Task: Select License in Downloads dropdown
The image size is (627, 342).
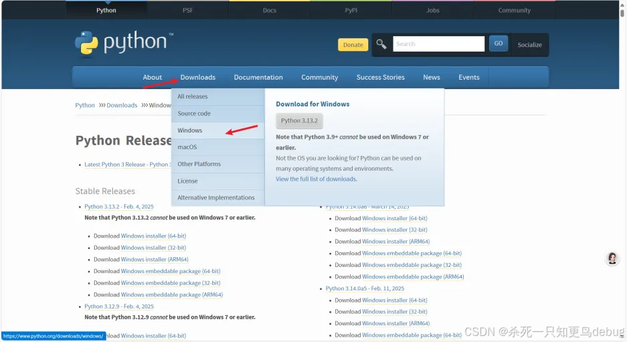Action: point(218,181)
